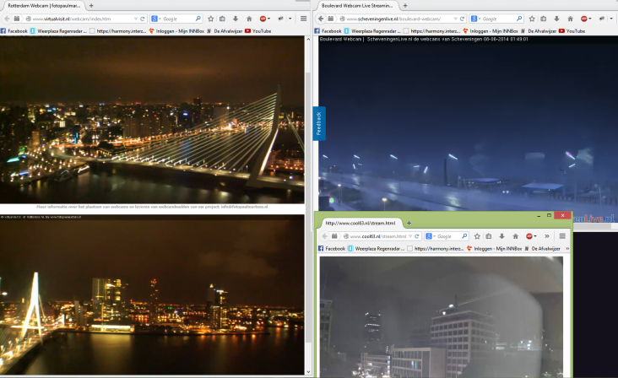Open the hamburger menu in cool63.nl window
The height and width of the screenshot is (378, 618).
click(x=562, y=236)
